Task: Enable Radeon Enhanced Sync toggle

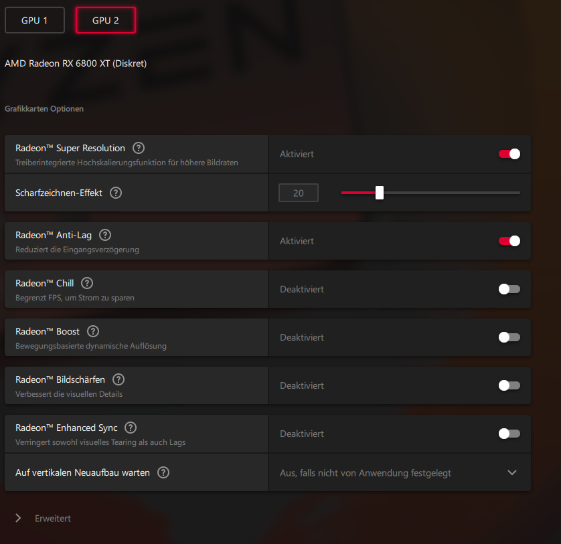Action: [509, 434]
